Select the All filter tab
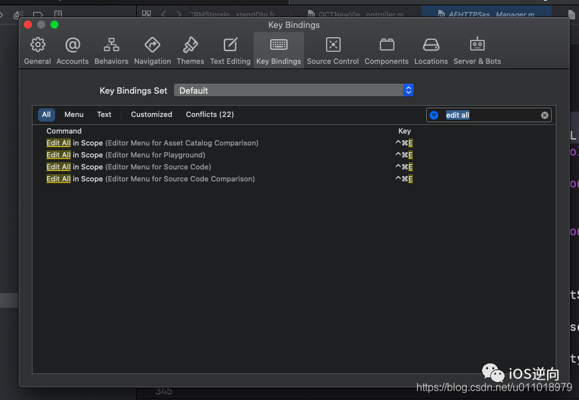Image resolution: width=579 pixels, height=400 pixels. pyautogui.click(x=46, y=114)
